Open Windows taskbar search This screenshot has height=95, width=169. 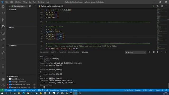coord(6,93)
